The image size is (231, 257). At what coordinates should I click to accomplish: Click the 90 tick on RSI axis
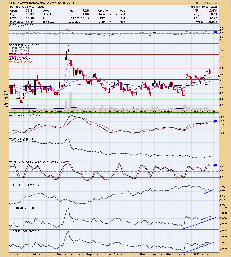(221, 27)
